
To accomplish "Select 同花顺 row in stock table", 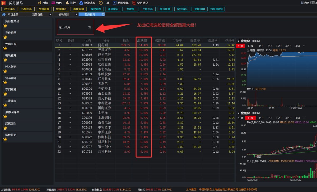I will (145, 45).
